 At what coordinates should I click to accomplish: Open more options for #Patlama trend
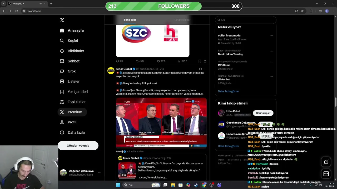click(272, 62)
